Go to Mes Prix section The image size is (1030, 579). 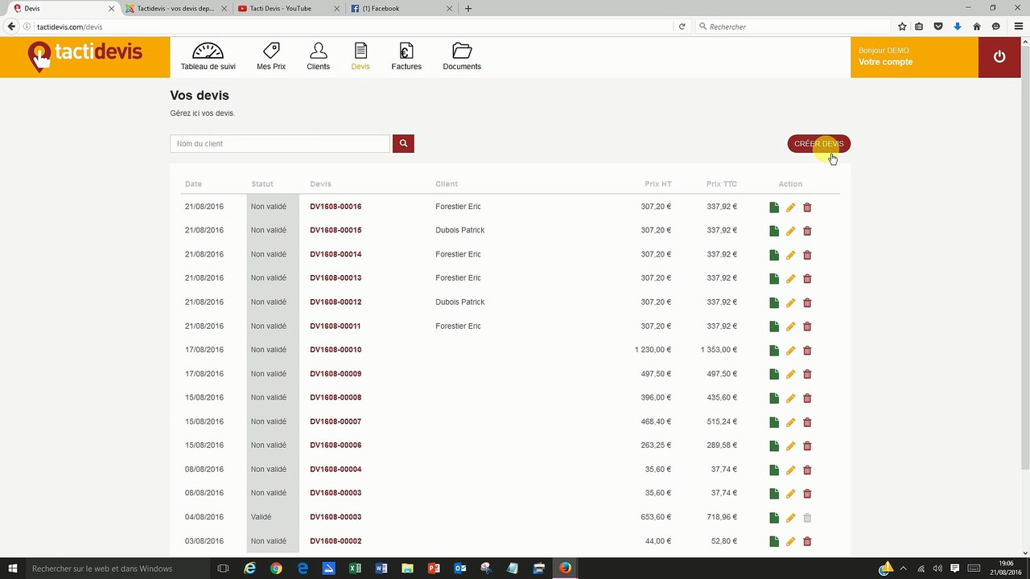click(271, 57)
